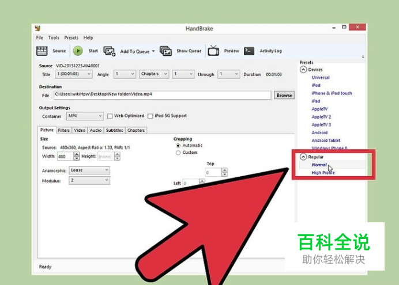Click the Source clapperboard icon

[x=42, y=51]
